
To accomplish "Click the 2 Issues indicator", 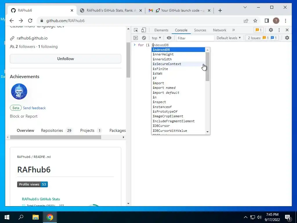I will click(262, 38).
